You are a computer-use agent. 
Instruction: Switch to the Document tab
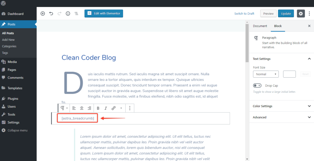pos(260,26)
